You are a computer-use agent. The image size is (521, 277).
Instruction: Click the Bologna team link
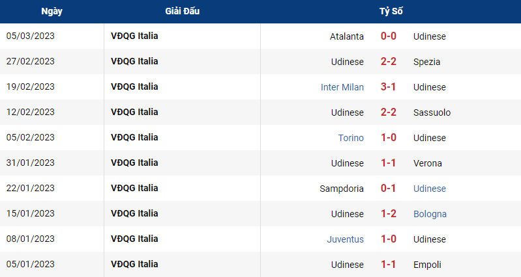tap(430, 214)
